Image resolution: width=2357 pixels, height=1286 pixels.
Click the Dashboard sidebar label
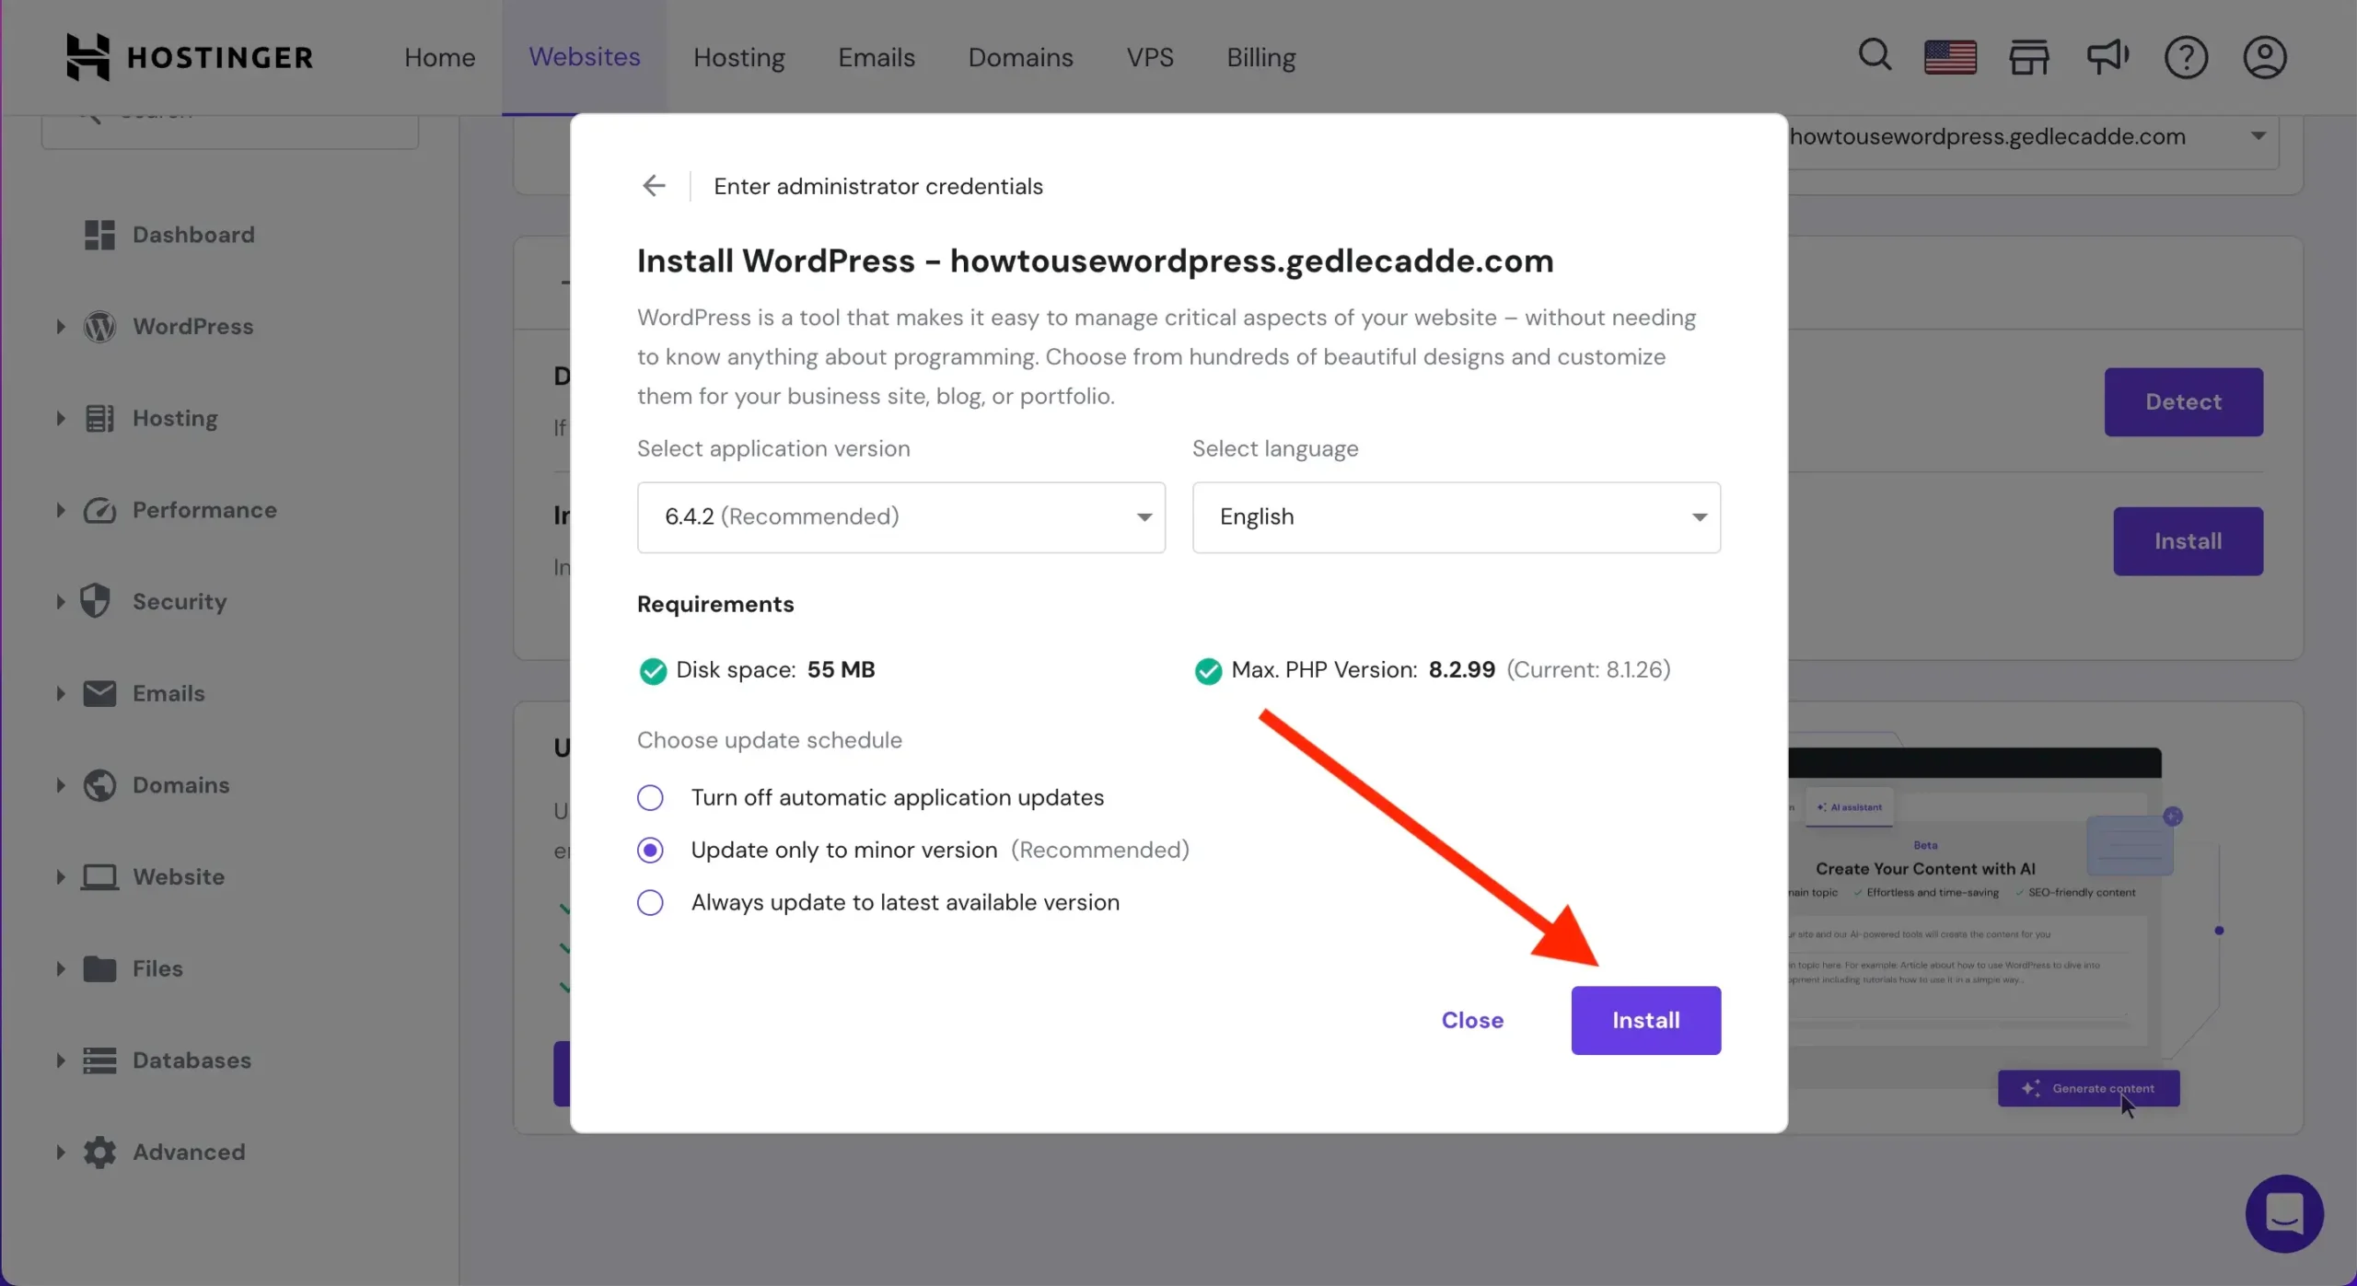(193, 235)
